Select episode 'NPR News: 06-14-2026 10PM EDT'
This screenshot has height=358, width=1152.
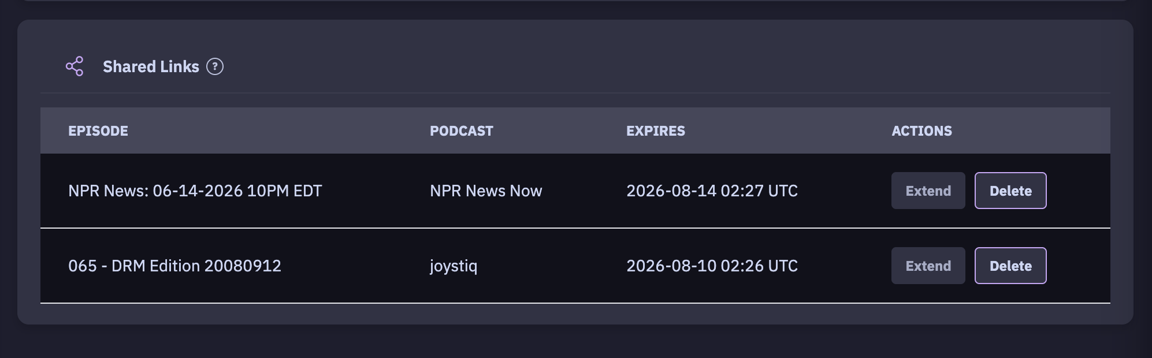[195, 191]
